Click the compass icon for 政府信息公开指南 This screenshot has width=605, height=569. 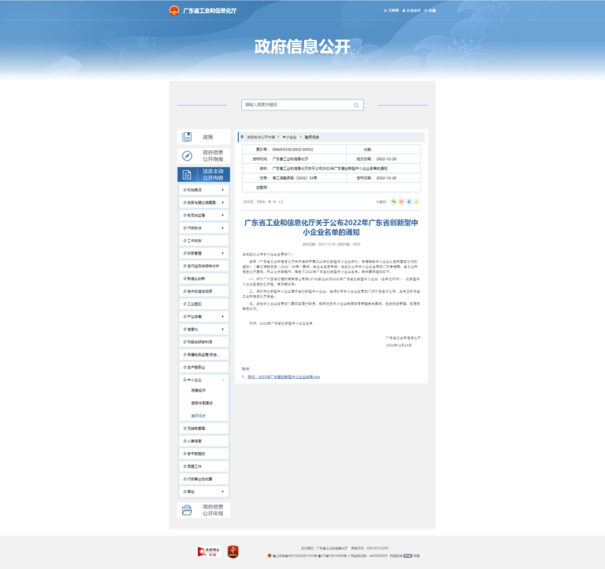pos(187,156)
